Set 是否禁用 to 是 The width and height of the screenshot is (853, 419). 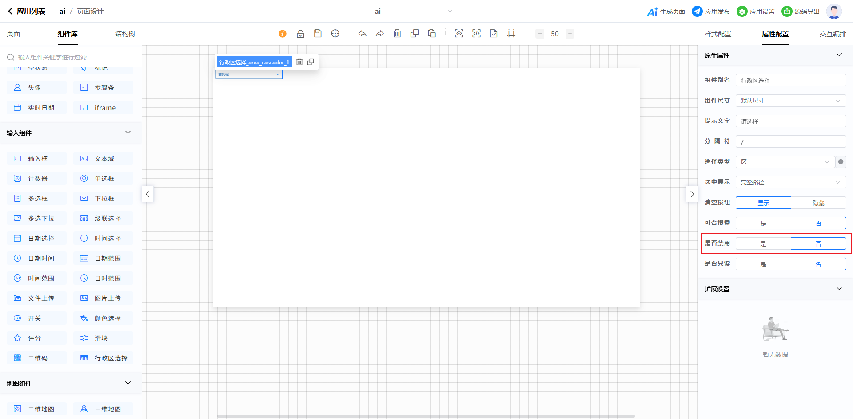(x=763, y=243)
